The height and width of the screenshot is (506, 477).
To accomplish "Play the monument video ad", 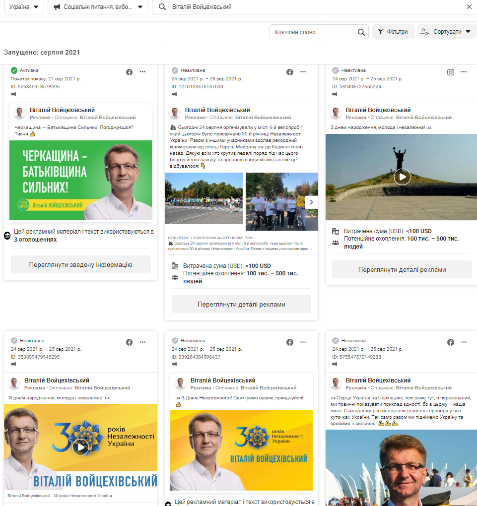I will pyautogui.click(x=402, y=177).
